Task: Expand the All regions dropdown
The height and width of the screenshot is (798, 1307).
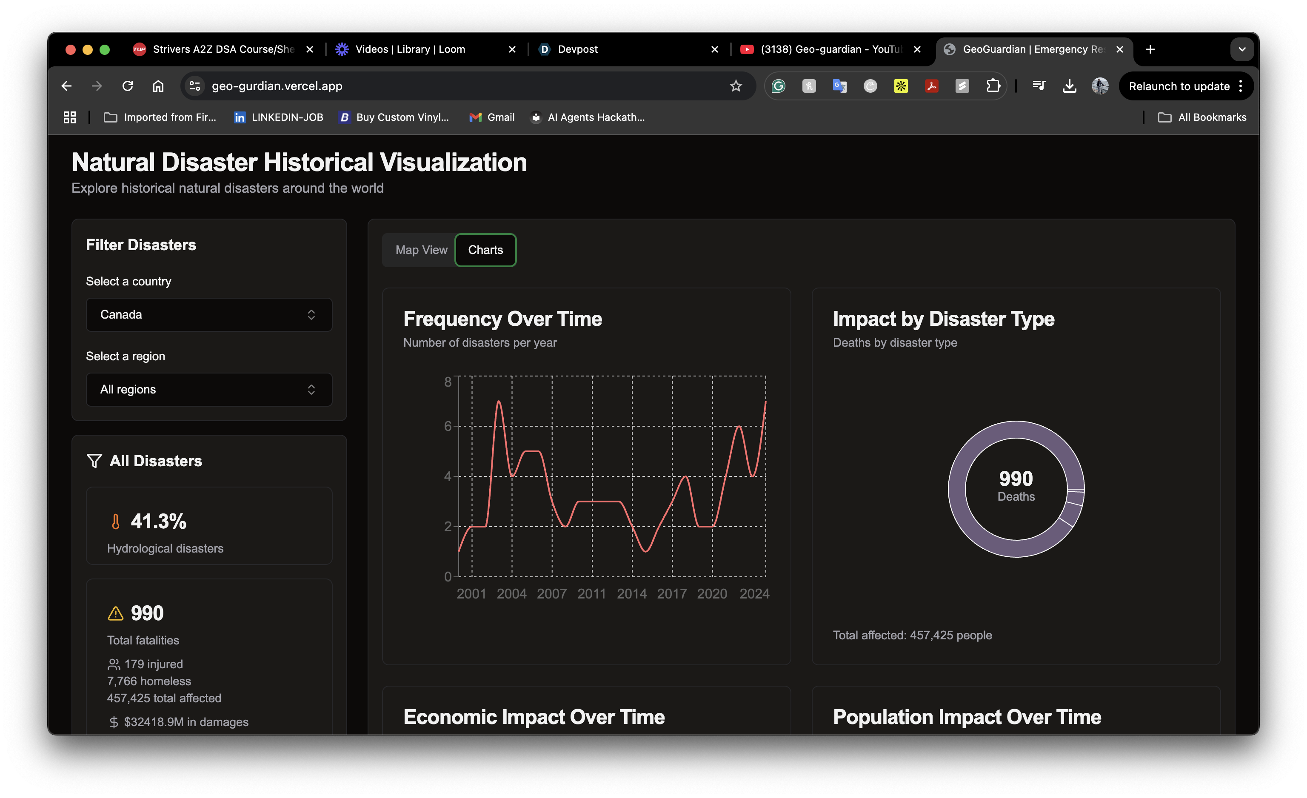Action: point(209,389)
